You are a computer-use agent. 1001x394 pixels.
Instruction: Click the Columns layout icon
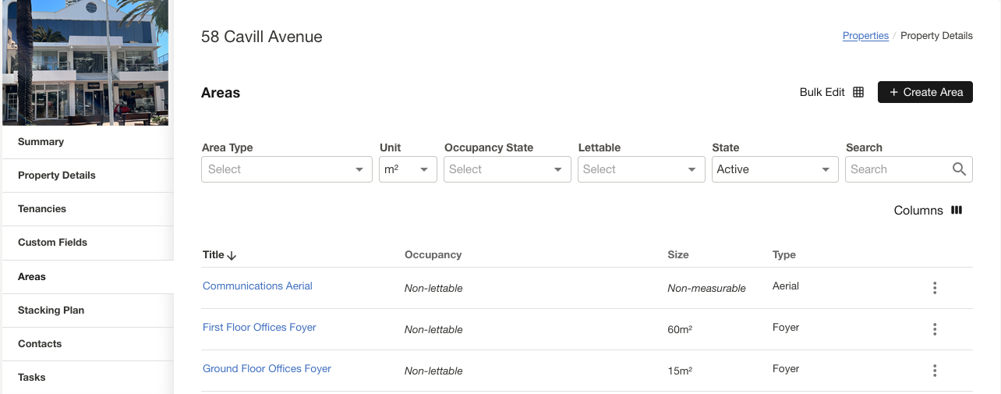(x=957, y=210)
